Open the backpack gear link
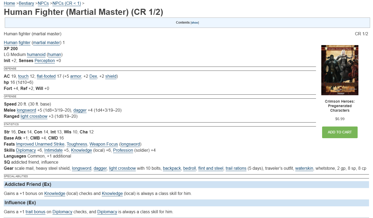Screen dimensions: 373x218 pyautogui.click(x=172, y=168)
